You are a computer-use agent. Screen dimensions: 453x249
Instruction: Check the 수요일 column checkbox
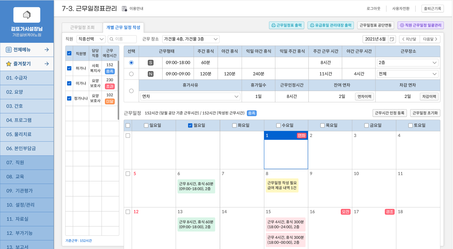click(x=278, y=125)
